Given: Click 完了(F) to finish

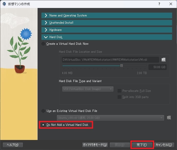Looking at the screenshot, I should pyautogui.click(x=142, y=145).
